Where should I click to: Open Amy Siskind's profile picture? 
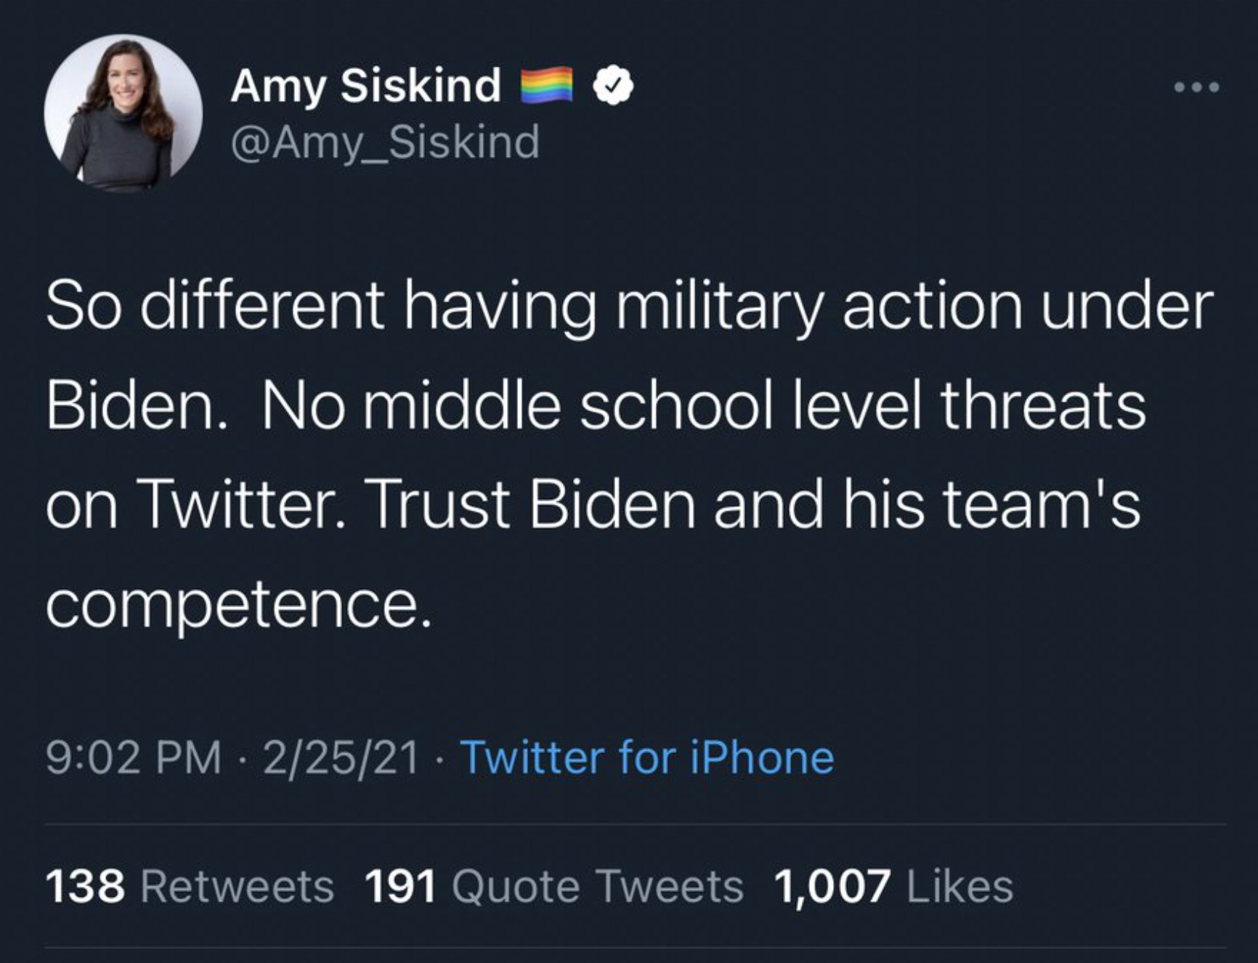pyautogui.click(x=123, y=113)
